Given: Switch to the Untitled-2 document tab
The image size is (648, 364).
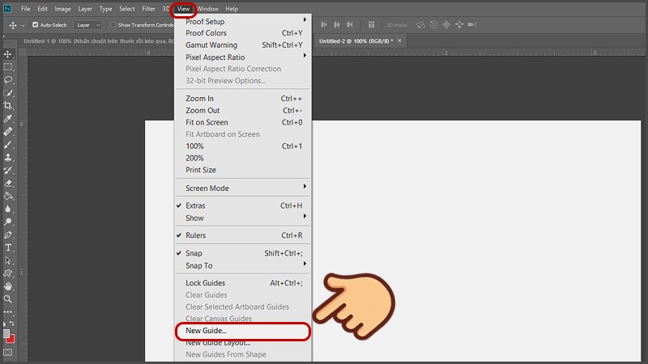Looking at the screenshot, I should (353, 40).
